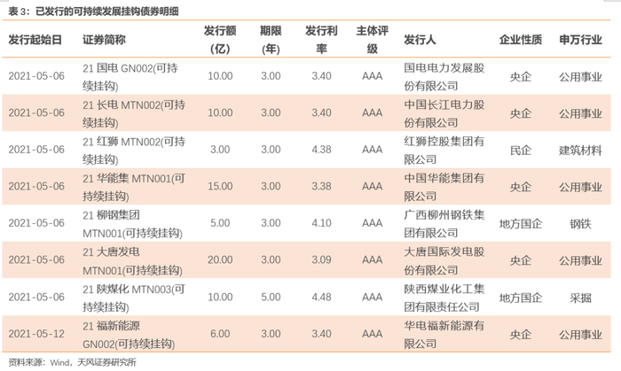Click the issuer 华电福新能源有限公司
Screen dimensions: 621x371
(x=444, y=335)
